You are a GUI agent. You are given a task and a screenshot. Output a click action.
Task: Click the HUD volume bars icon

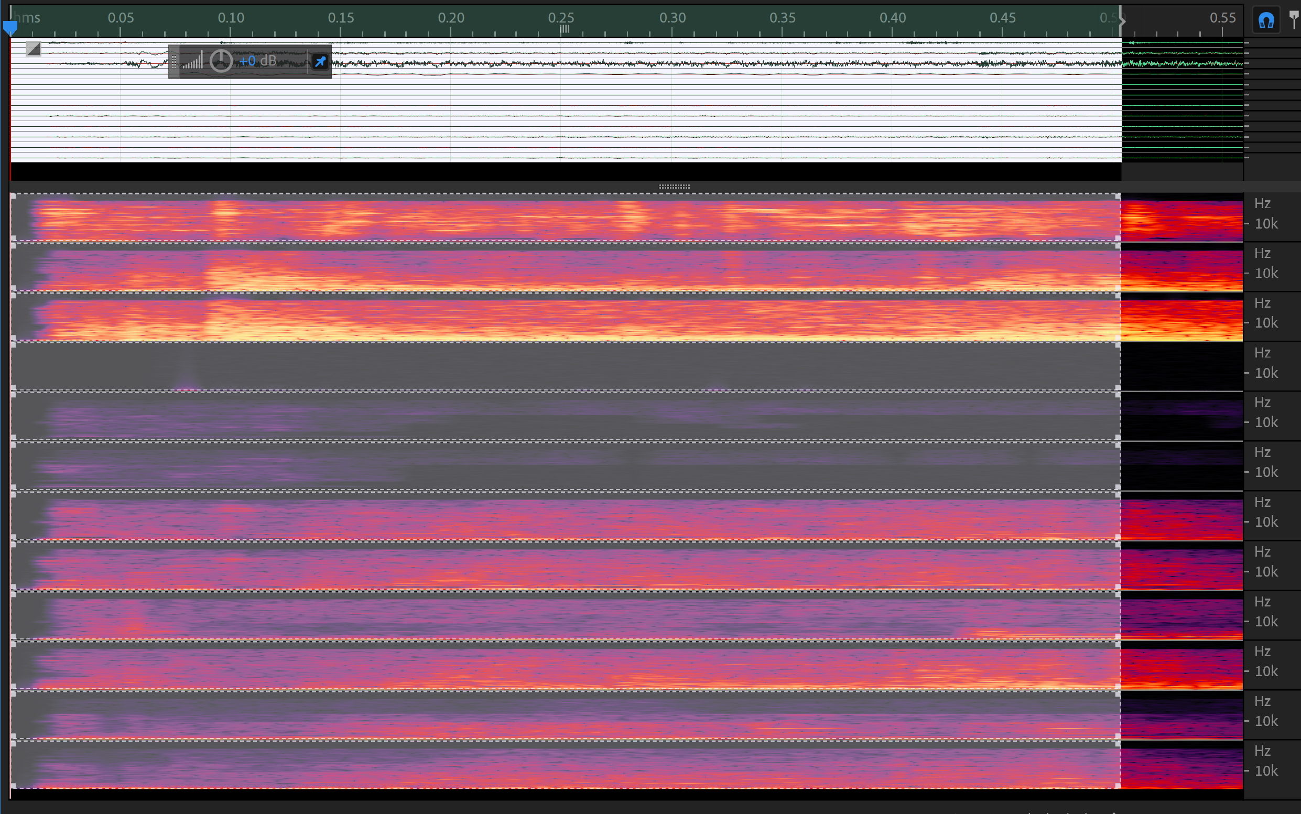pyautogui.click(x=192, y=61)
